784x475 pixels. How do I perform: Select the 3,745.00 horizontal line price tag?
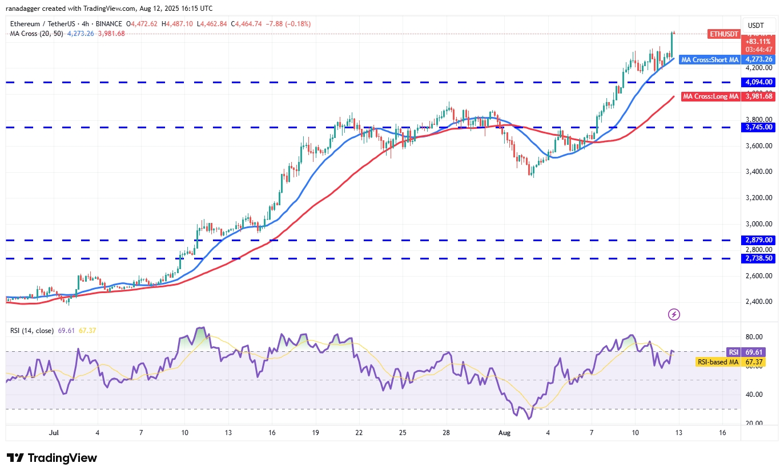(759, 127)
